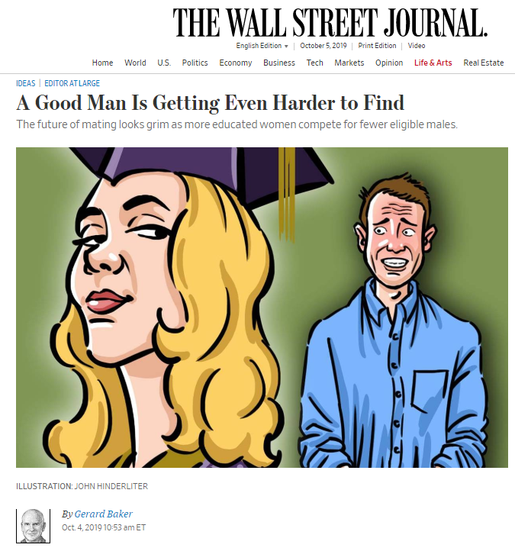This screenshot has width=515, height=551.
Task: Select Home in the navigation bar
Action: [x=102, y=63]
